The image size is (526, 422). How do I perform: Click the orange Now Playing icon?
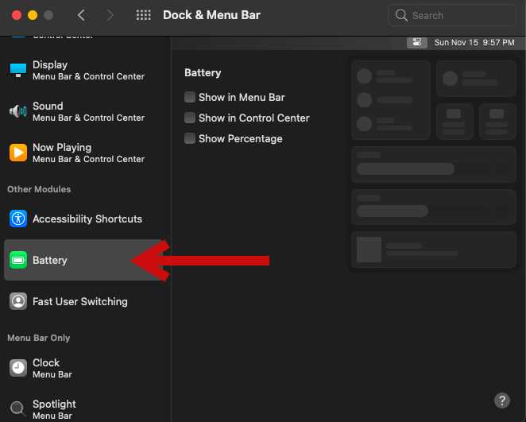coord(18,153)
